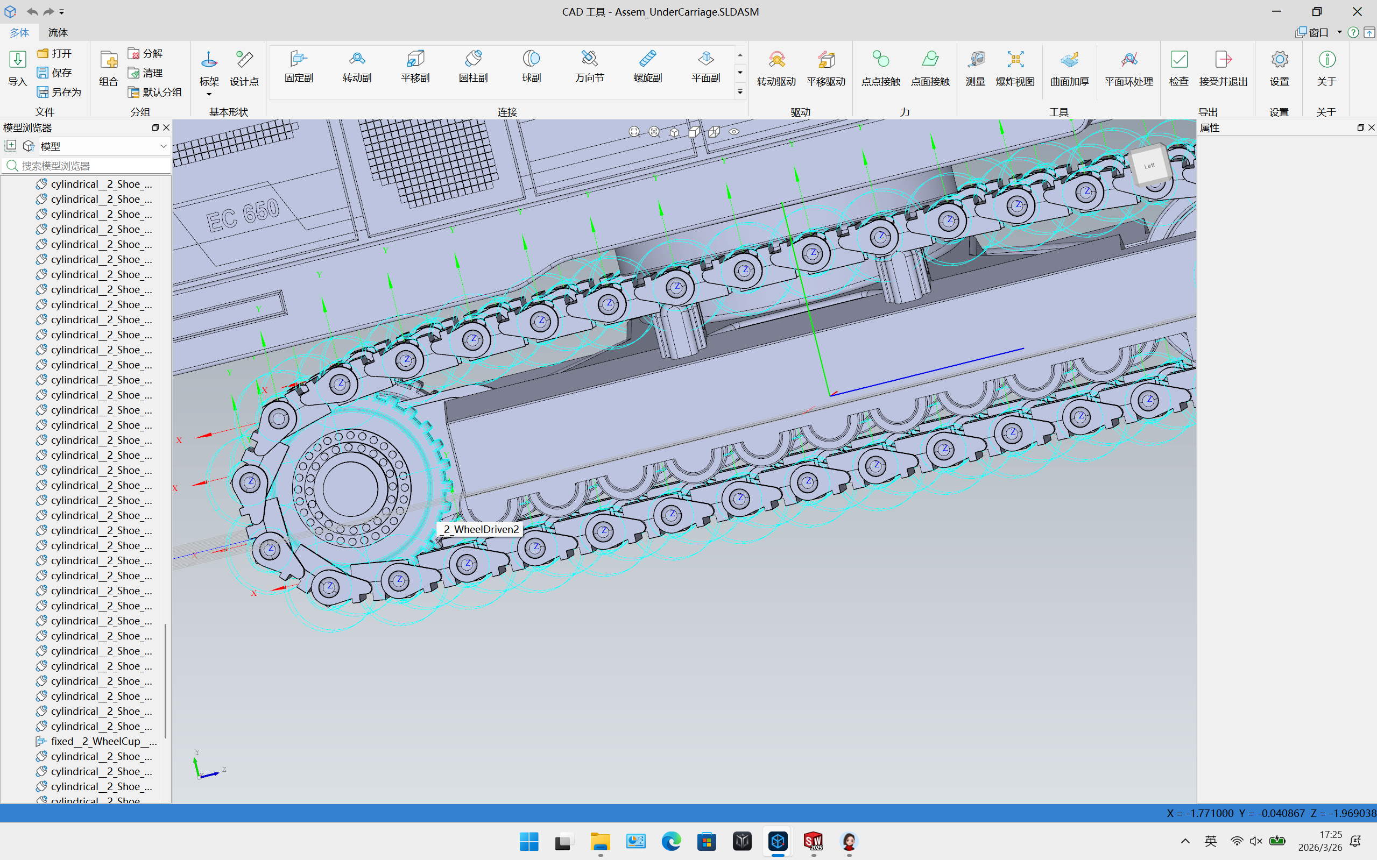Image resolution: width=1377 pixels, height=860 pixels.
Task: Add a 平移副 translational joint
Action: (x=415, y=67)
